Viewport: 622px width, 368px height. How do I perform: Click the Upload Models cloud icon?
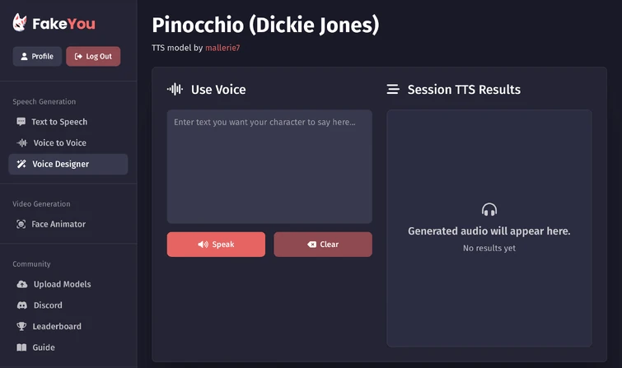coord(22,284)
